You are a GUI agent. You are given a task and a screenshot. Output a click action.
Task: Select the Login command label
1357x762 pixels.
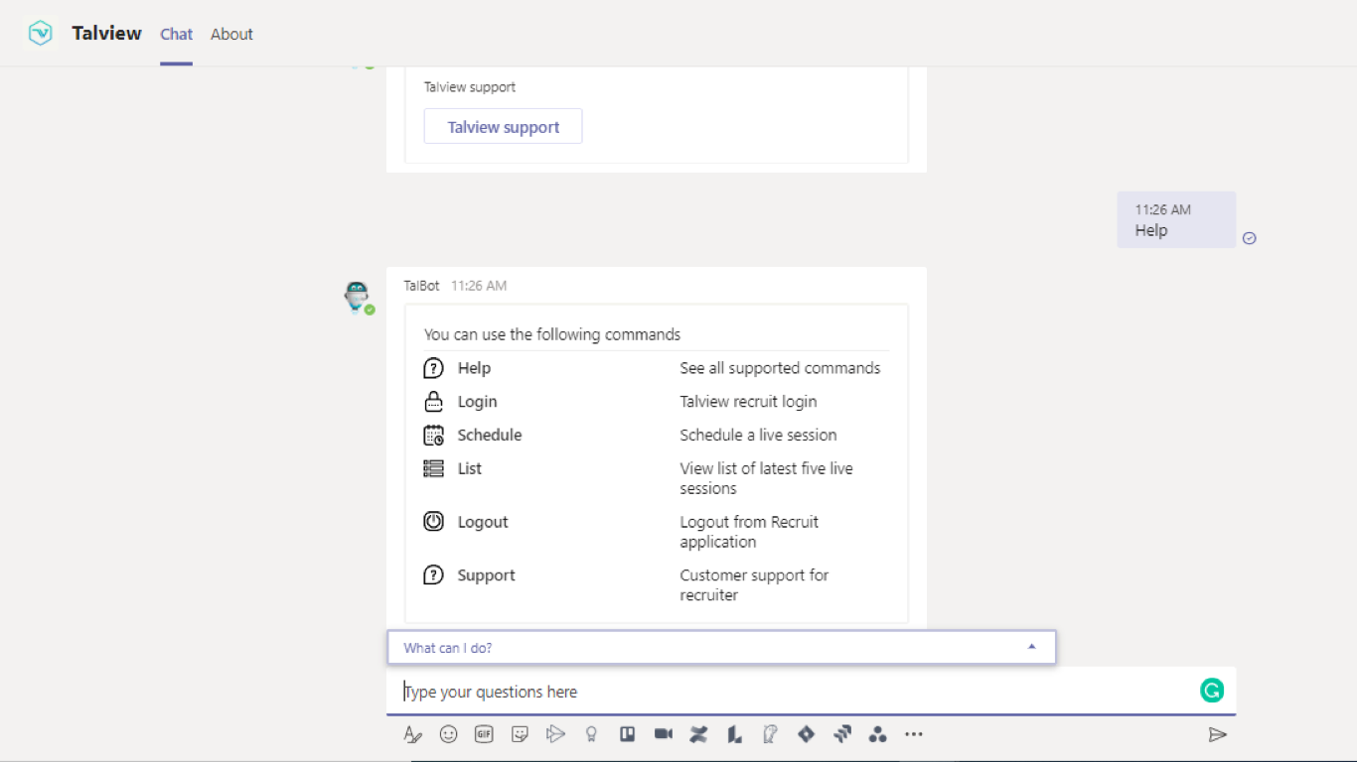[477, 402]
